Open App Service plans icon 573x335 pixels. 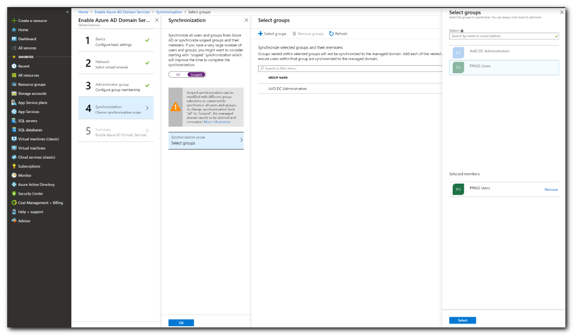tap(14, 103)
